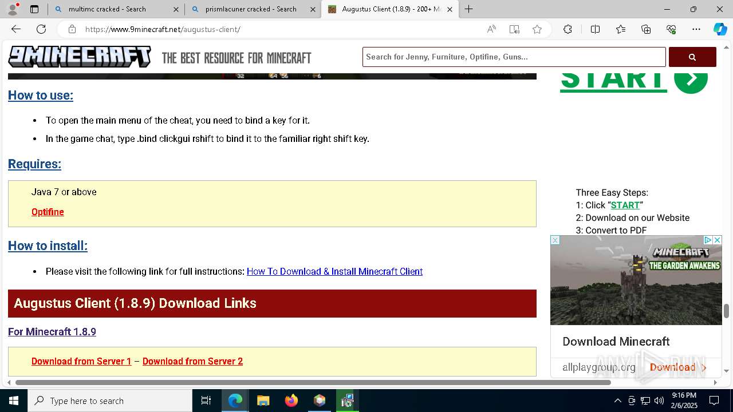Focus the 9Minecraft search field

coord(514,57)
